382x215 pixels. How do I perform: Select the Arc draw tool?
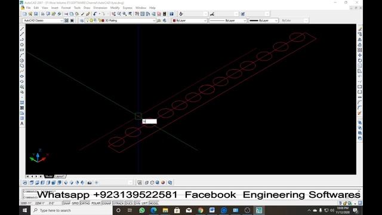point(22,55)
